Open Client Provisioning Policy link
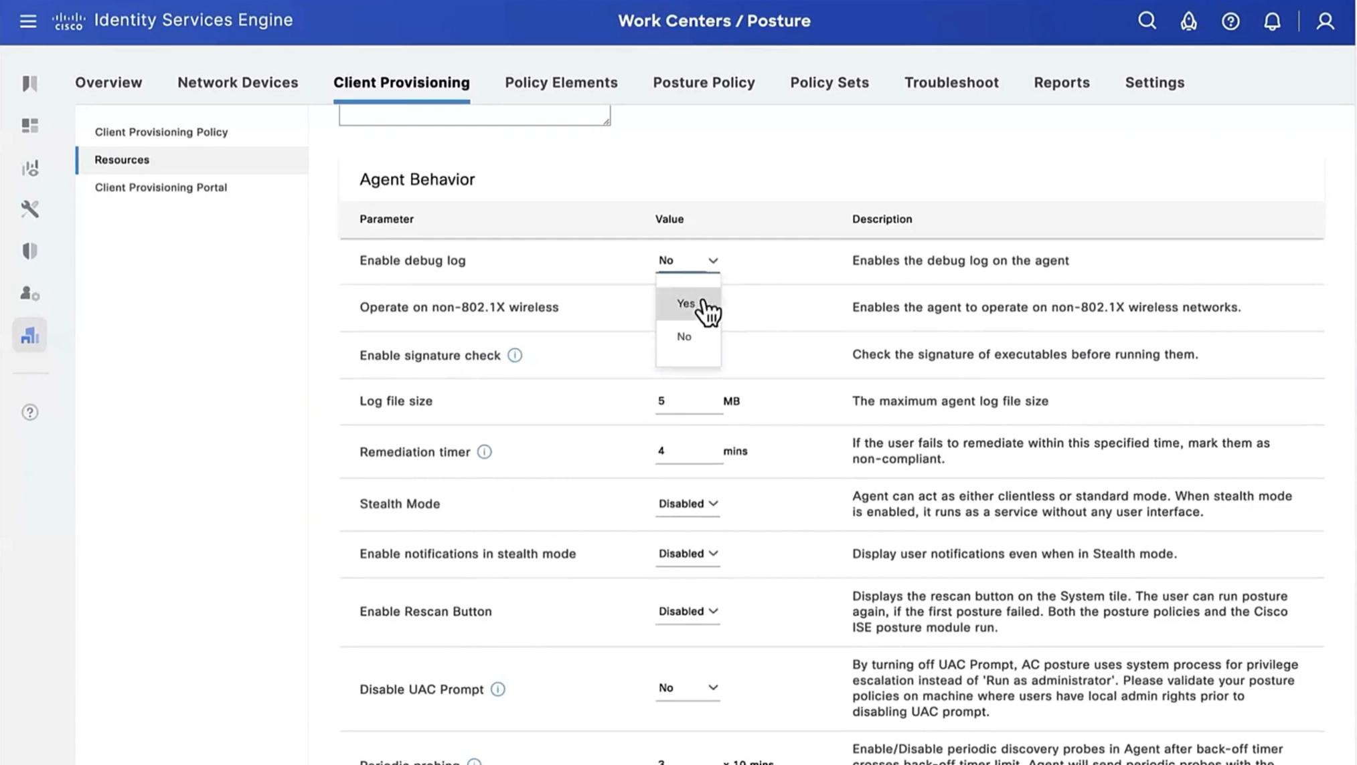The image size is (1357, 765). pos(161,132)
